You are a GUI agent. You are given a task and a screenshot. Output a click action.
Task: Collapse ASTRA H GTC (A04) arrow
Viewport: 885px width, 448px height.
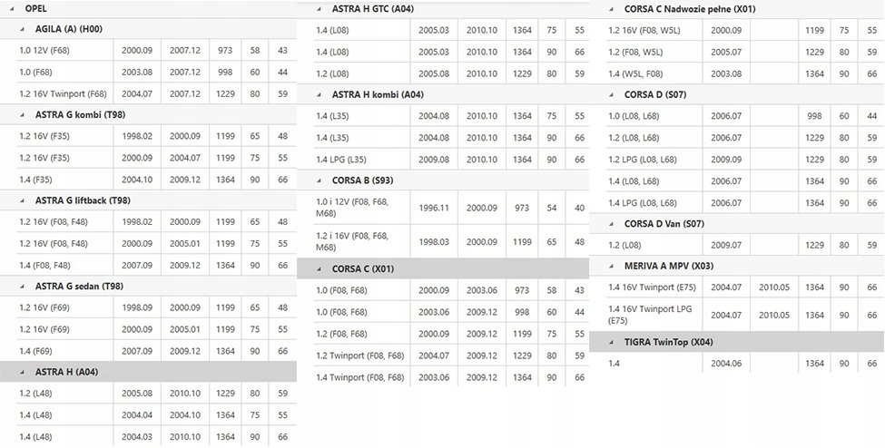click(319, 9)
